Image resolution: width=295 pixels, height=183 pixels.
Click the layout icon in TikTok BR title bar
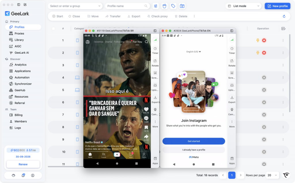point(155,31)
